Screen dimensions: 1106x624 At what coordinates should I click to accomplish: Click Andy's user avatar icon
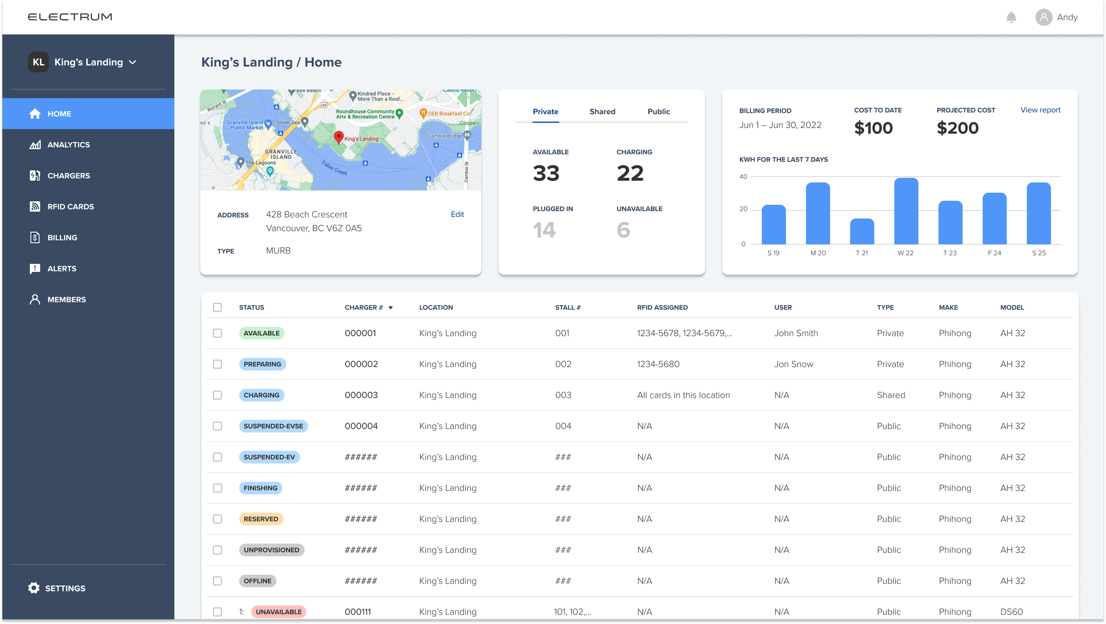1043,17
